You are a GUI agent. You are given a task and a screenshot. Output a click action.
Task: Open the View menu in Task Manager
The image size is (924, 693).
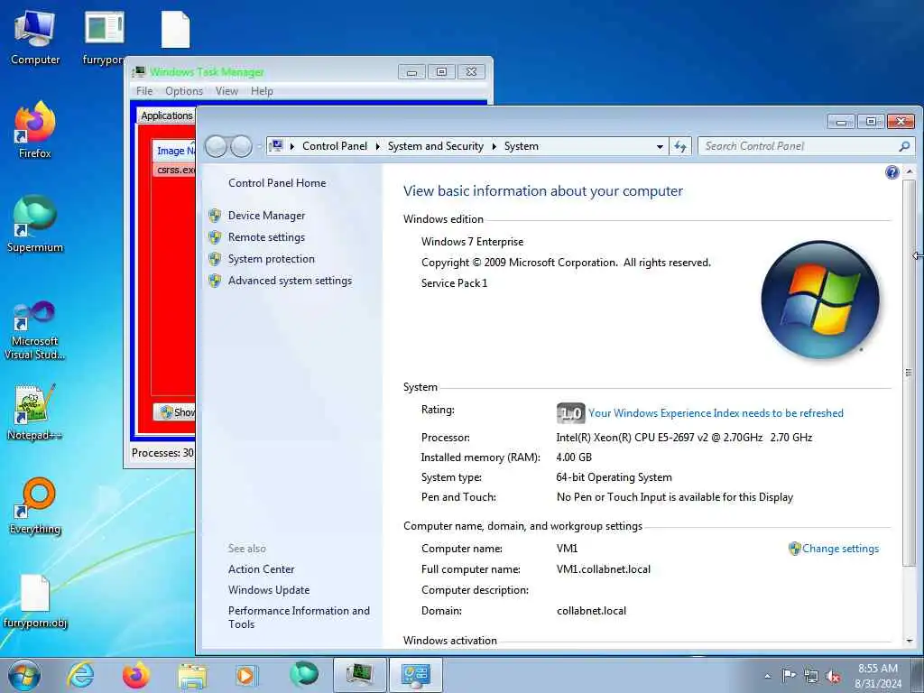226,91
